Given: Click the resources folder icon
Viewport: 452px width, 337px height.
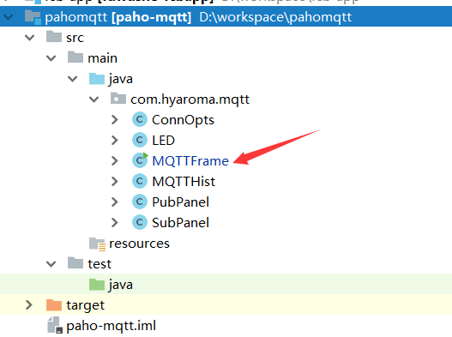Looking at the screenshot, I should [97, 244].
